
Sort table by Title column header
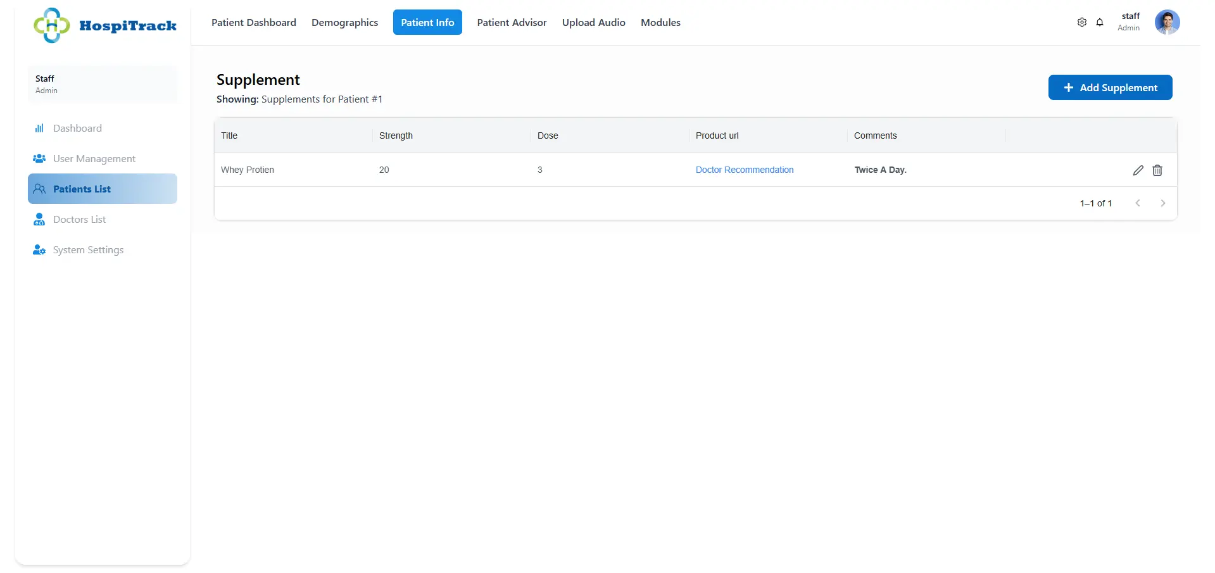point(229,135)
